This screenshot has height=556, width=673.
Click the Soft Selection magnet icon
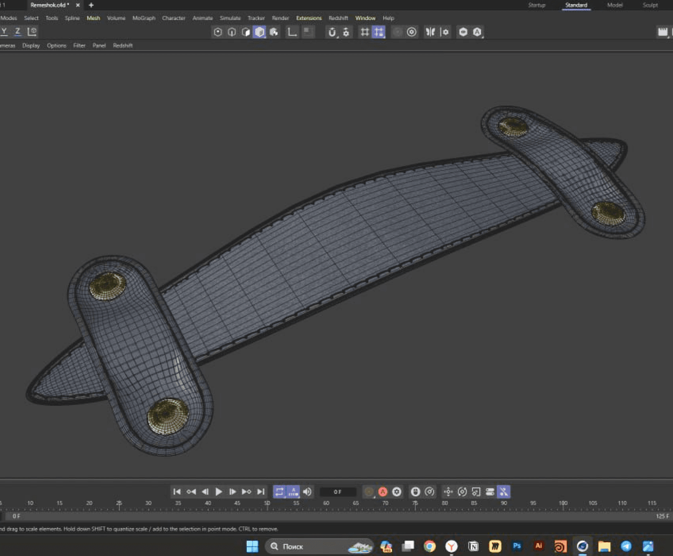tap(332, 32)
